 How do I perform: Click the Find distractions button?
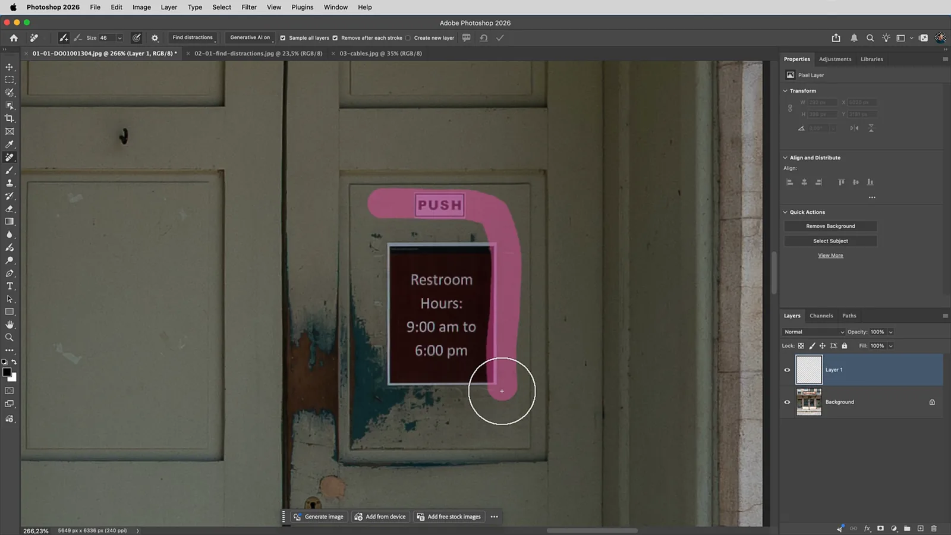193,38
